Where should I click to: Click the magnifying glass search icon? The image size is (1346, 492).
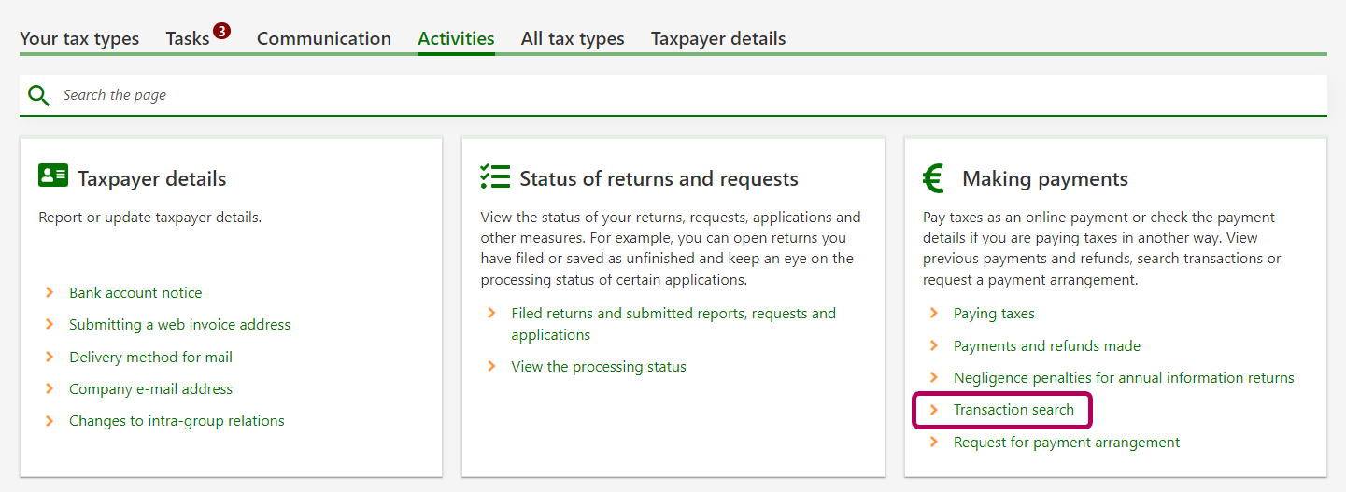[38, 95]
